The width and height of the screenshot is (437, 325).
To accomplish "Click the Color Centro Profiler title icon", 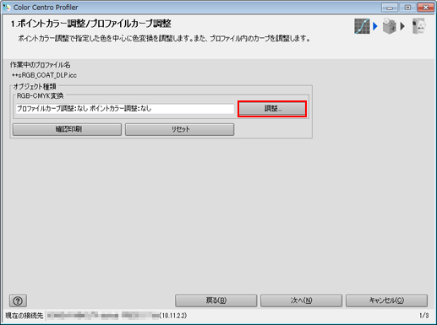I will [x=7, y=8].
